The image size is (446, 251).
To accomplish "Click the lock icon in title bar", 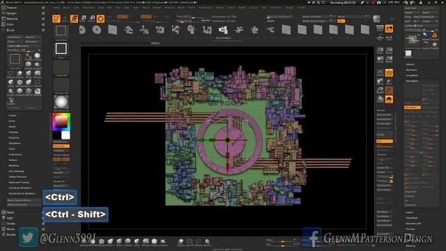I will click(x=421, y=2).
